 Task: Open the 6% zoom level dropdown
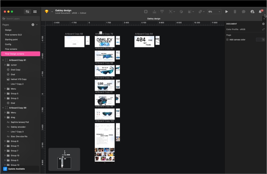(215, 12)
